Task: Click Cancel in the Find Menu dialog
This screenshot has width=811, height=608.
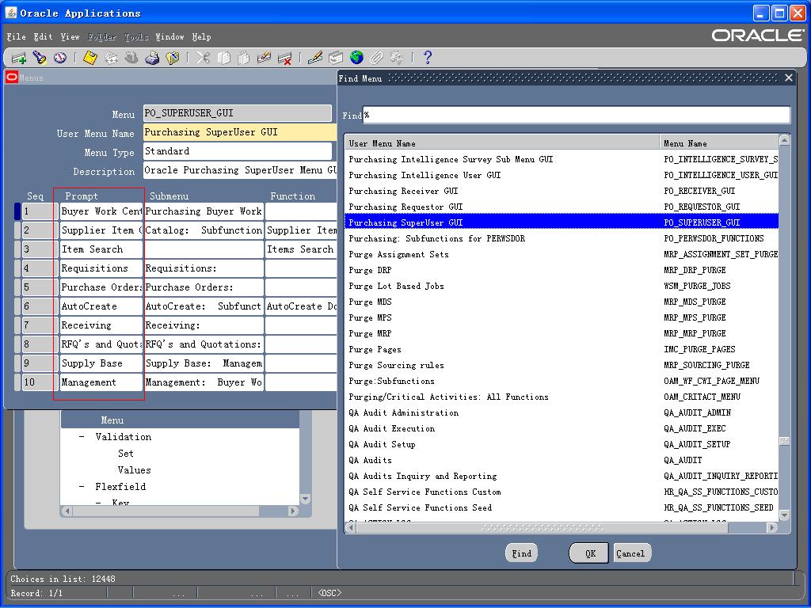Action: (x=630, y=553)
